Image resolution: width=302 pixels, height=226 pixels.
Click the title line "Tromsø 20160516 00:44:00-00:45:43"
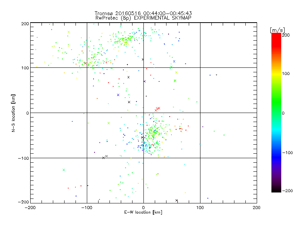click(x=143, y=13)
